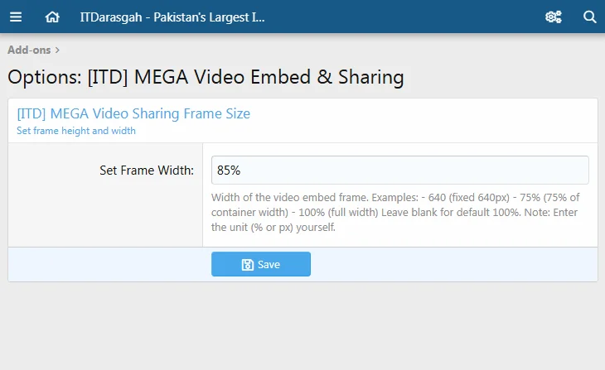Open the admin gears icon
This screenshot has width=605, height=370.
553,17
